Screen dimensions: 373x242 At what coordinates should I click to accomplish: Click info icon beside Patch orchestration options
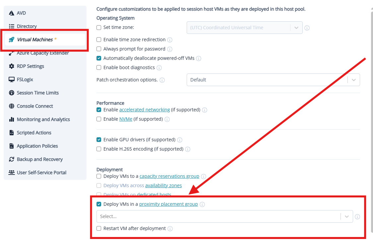[162, 80]
